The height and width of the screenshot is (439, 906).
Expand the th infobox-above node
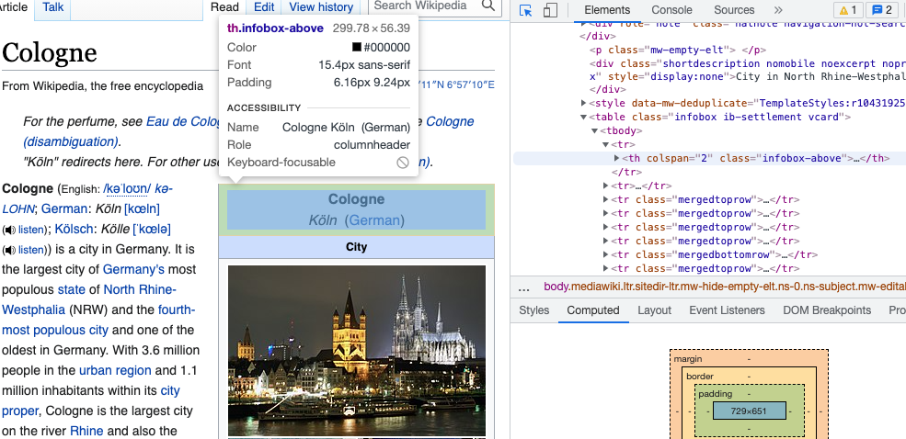click(x=617, y=158)
